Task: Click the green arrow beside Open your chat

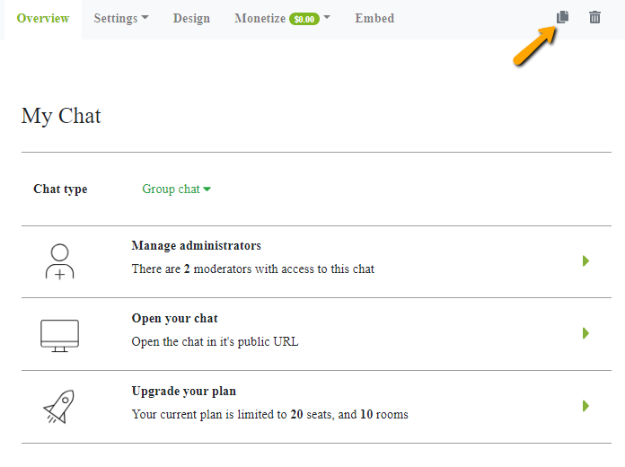Action: 585,333
